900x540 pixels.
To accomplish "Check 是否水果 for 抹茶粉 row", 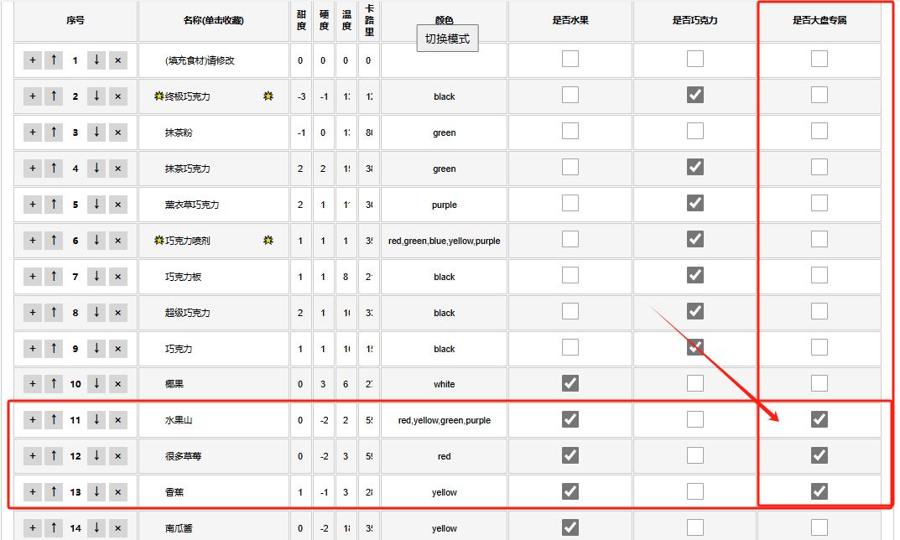I will point(570,131).
